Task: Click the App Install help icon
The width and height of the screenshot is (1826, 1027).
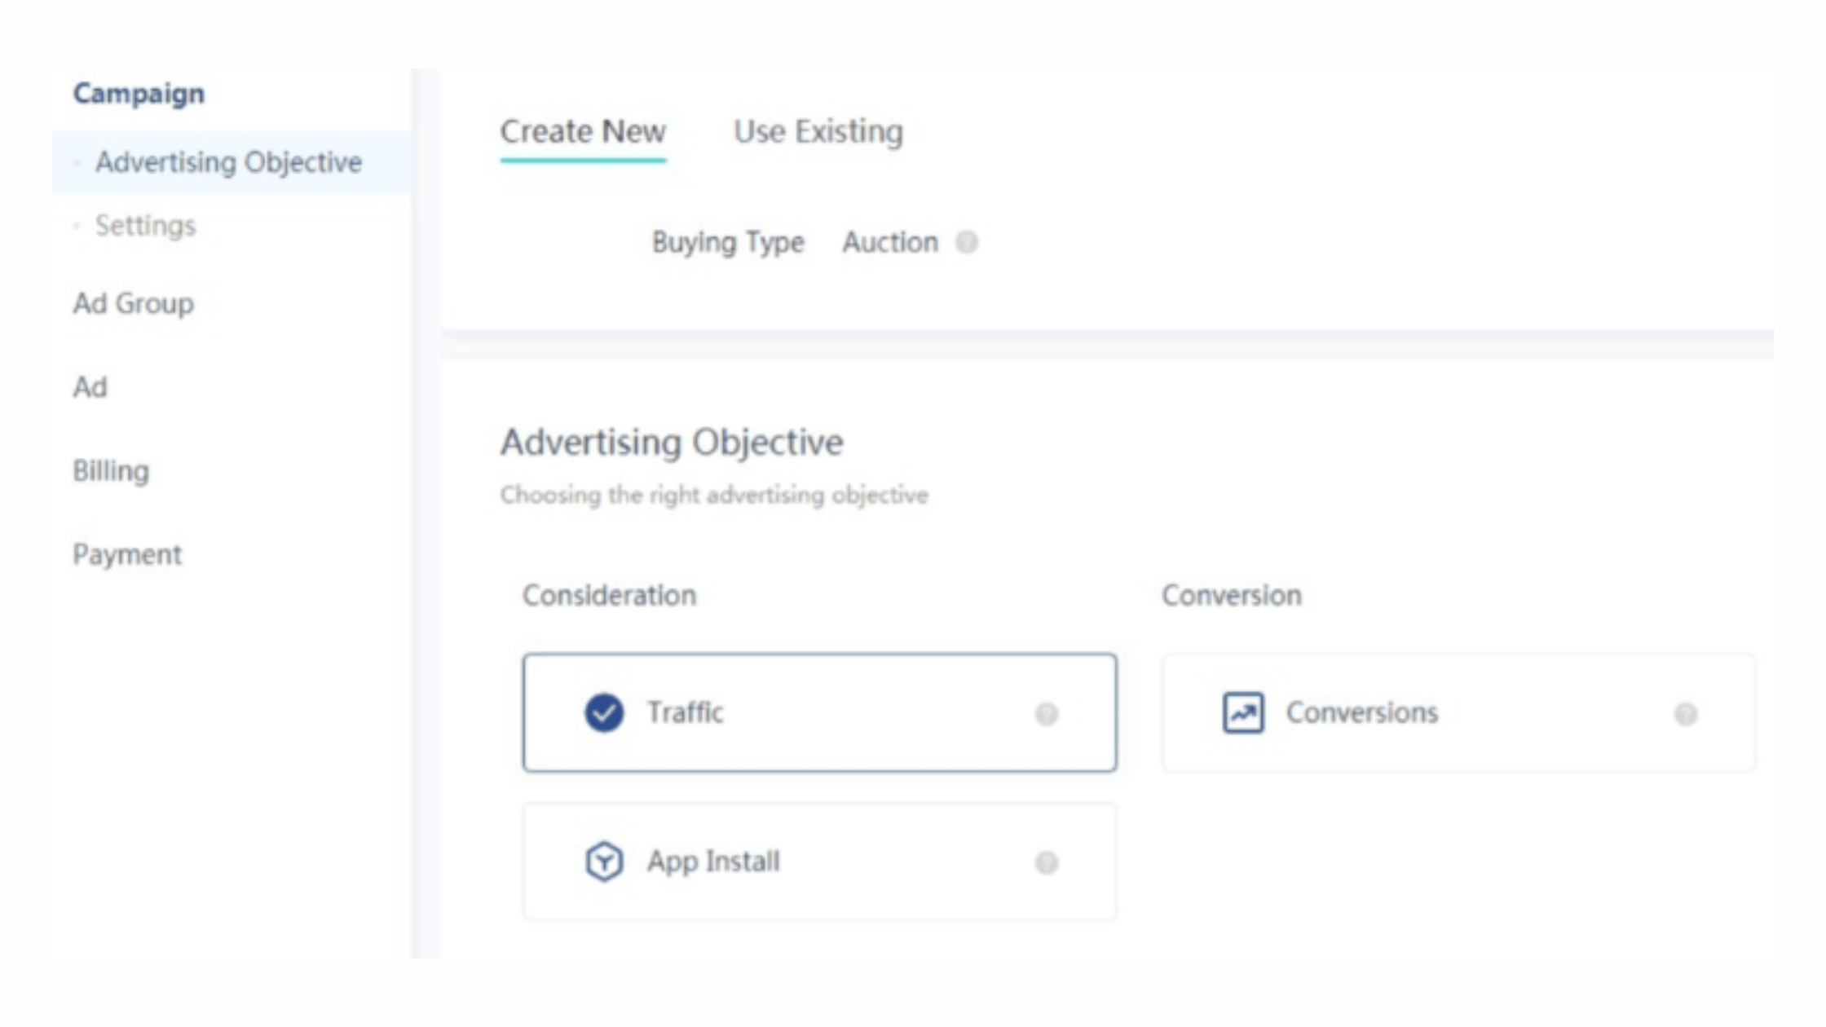Action: [x=1047, y=862]
